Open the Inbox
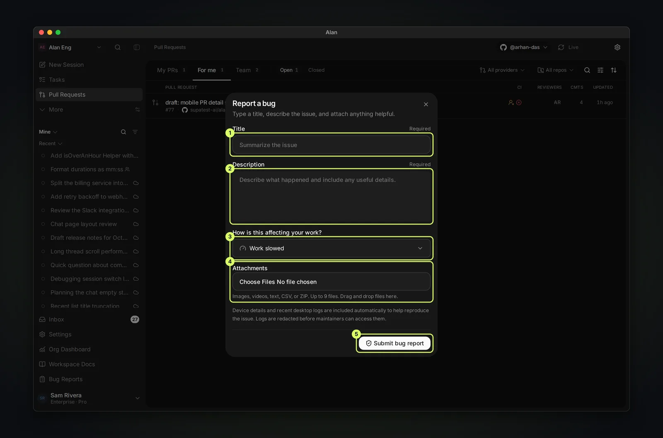The image size is (663, 438). 89,319
